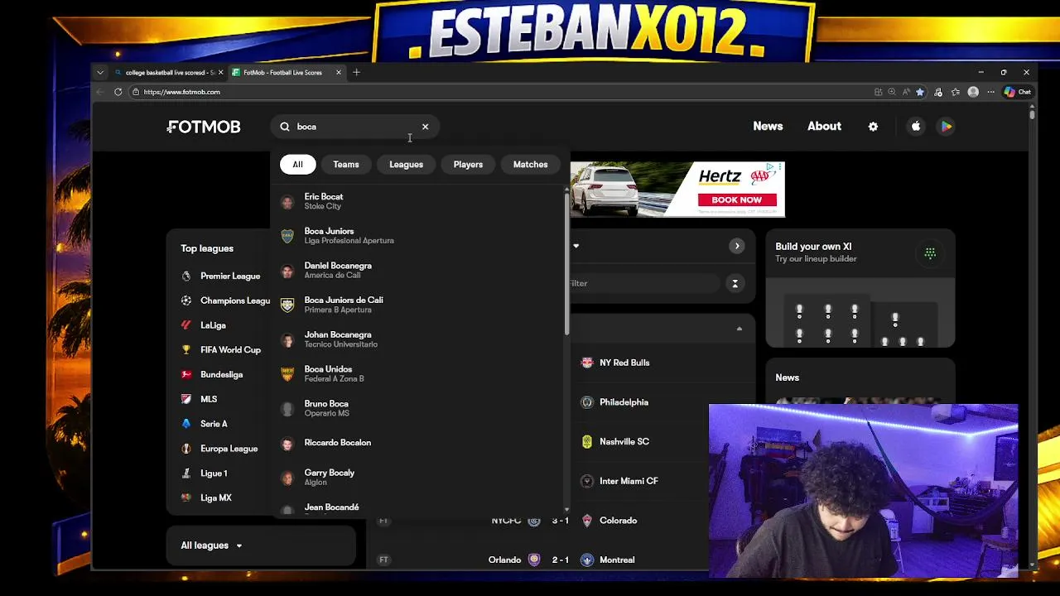
Task: Click Build your own XI card
Action: [x=860, y=288]
